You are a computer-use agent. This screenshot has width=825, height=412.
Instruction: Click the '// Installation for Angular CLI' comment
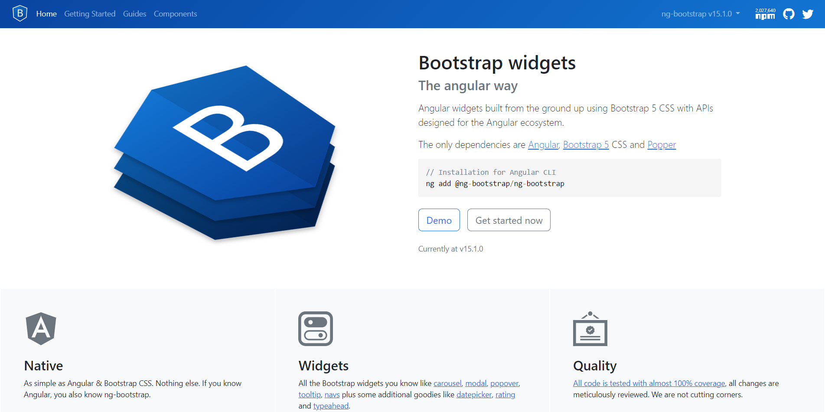tap(491, 173)
